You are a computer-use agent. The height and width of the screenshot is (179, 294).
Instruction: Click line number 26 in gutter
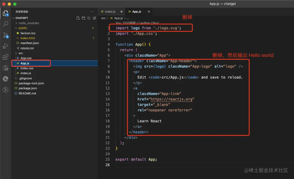tap(107, 165)
